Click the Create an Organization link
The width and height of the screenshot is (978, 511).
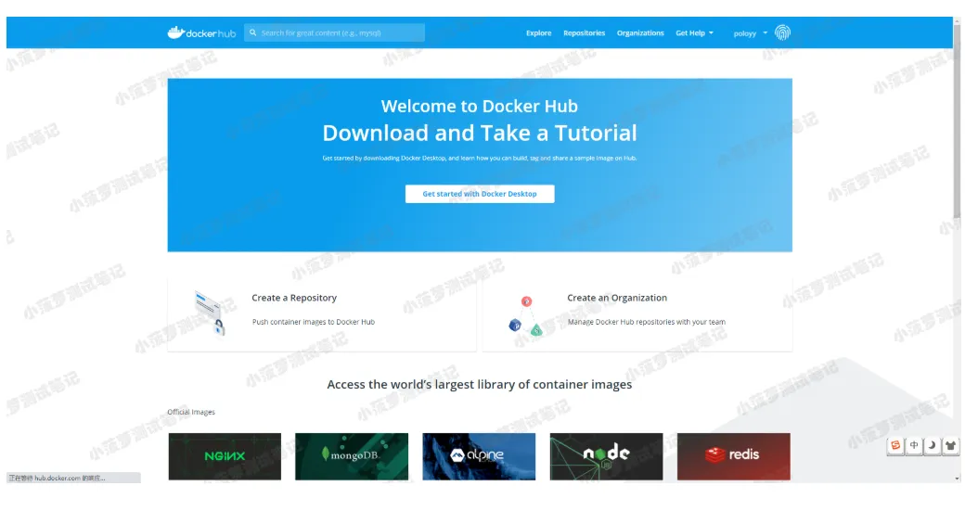[x=617, y=298]
